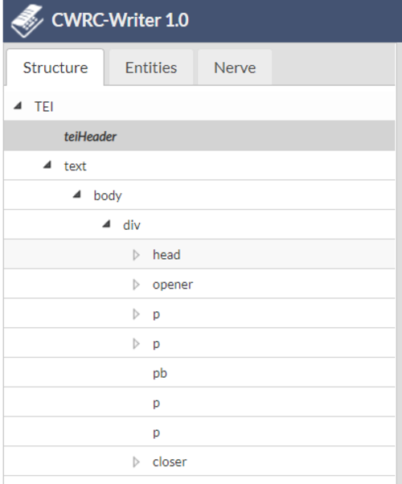
Task: Expand the closer element
Action: tap(136, 462)
